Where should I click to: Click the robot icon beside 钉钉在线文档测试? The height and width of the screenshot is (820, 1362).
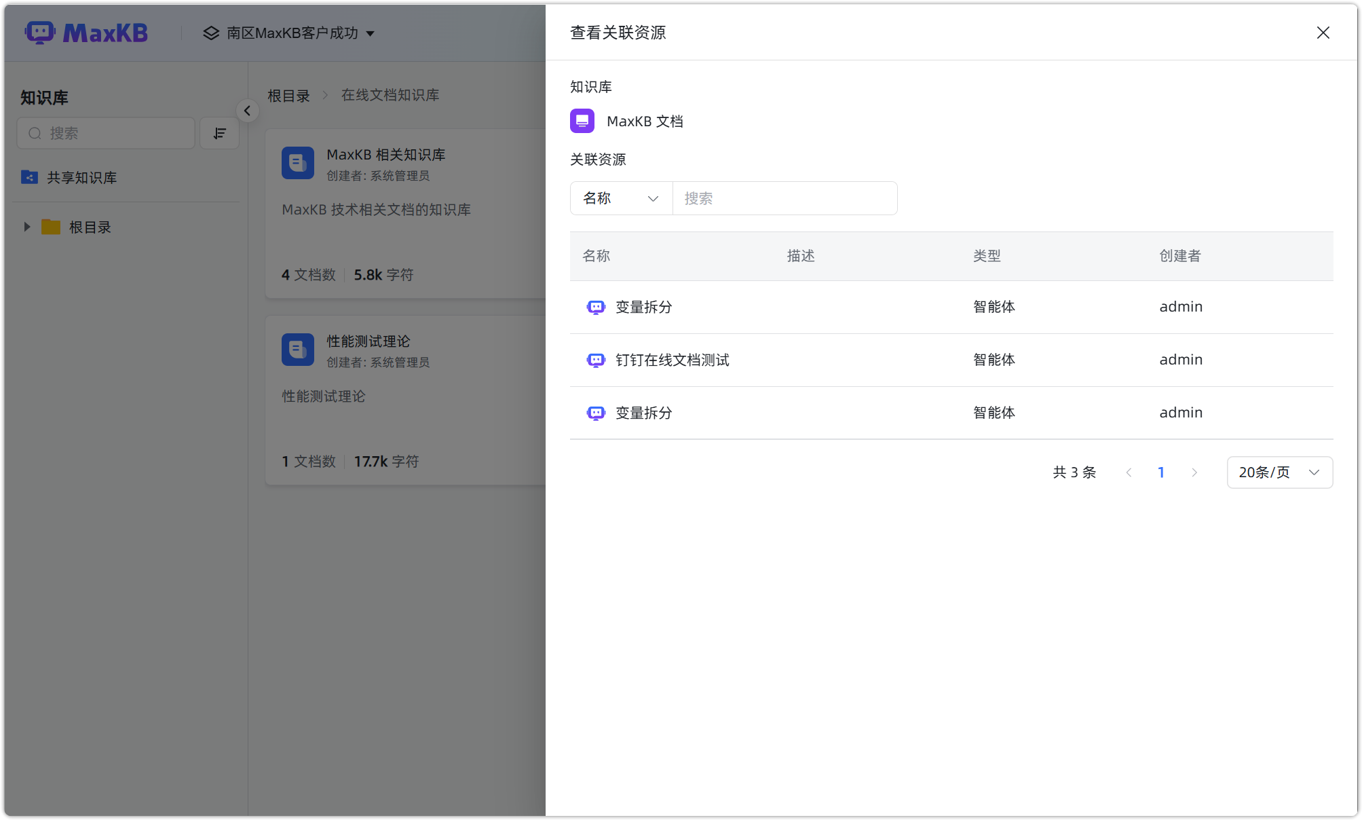click(x=595, y=360)
